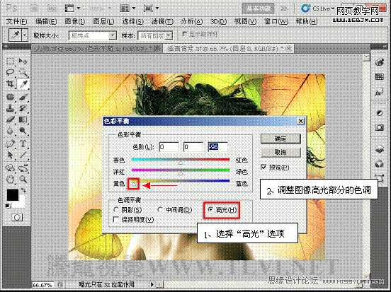Select the History Brush tool

coord(23,108)
